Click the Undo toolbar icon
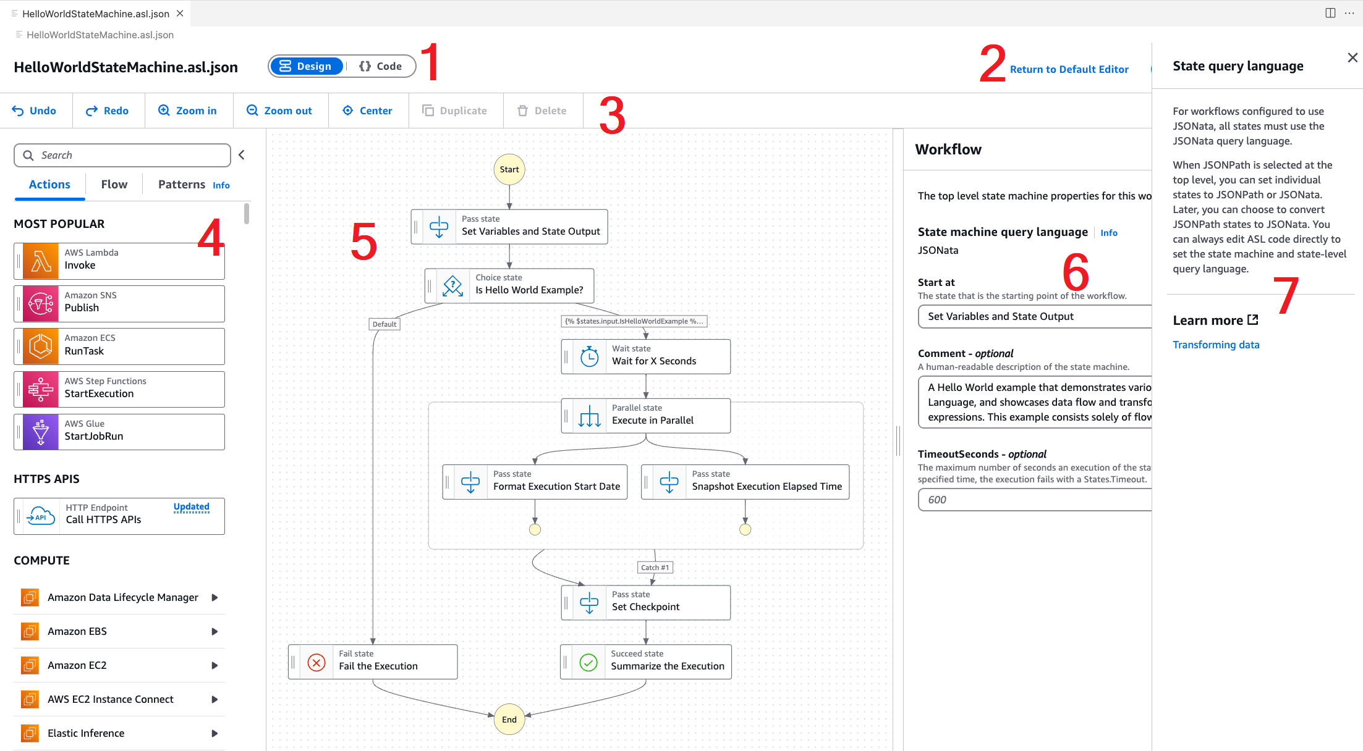Screen dimensions: 1363x751 coord(19,110)
